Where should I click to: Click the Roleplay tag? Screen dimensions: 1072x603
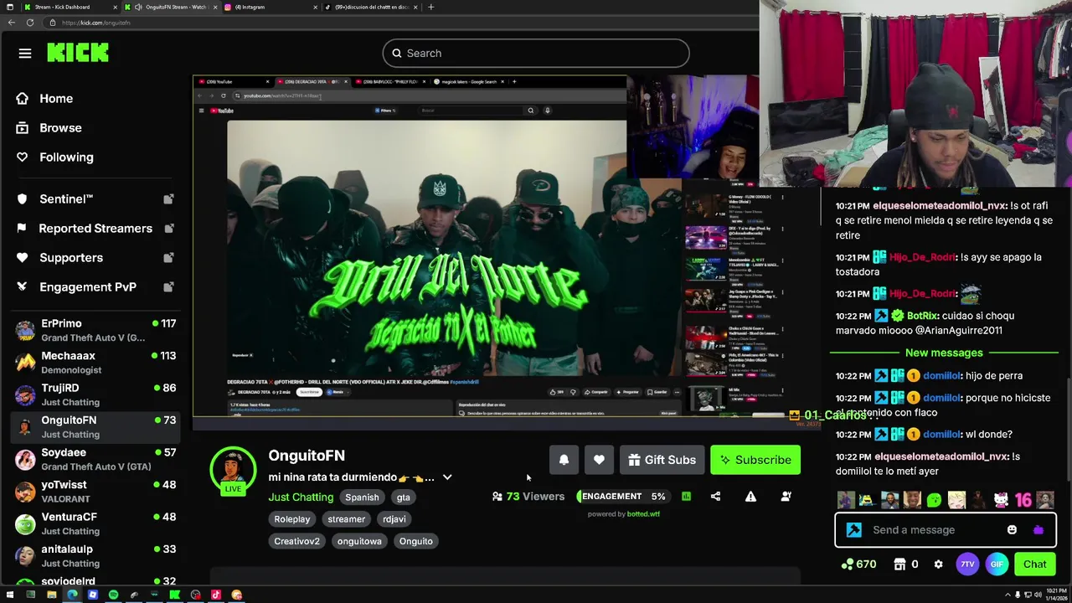tap(292, 519)
